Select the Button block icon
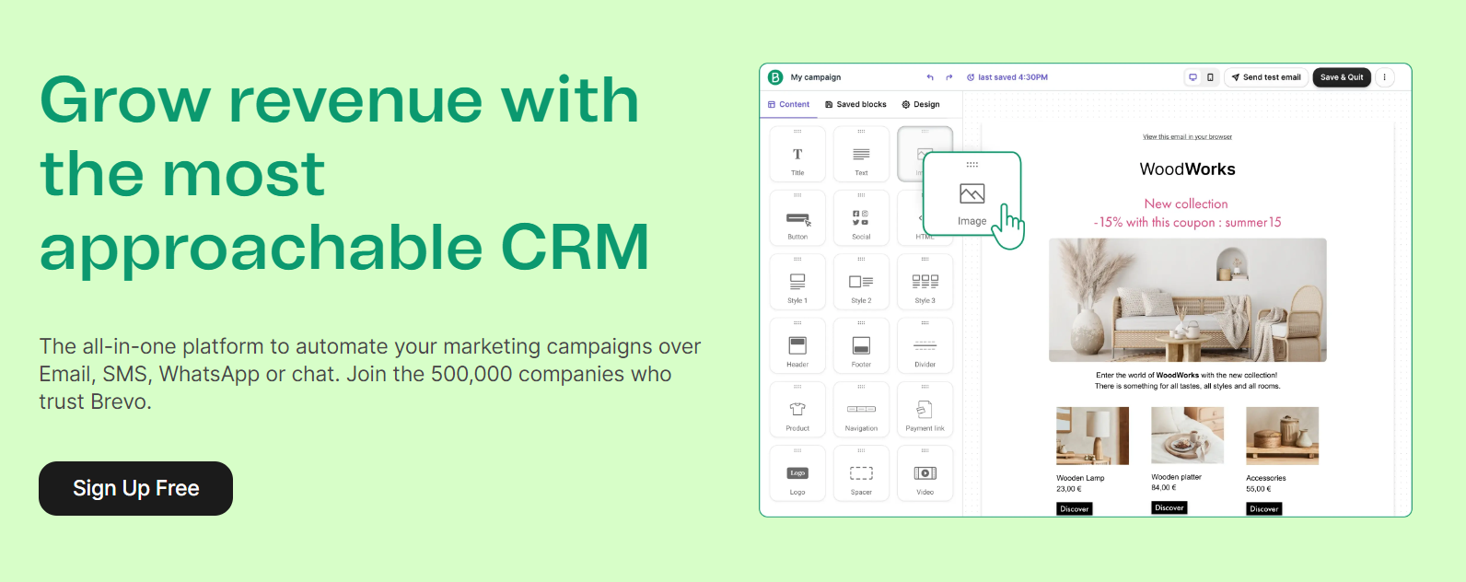This screenshot has width=1466, height=582. (797, 218)
